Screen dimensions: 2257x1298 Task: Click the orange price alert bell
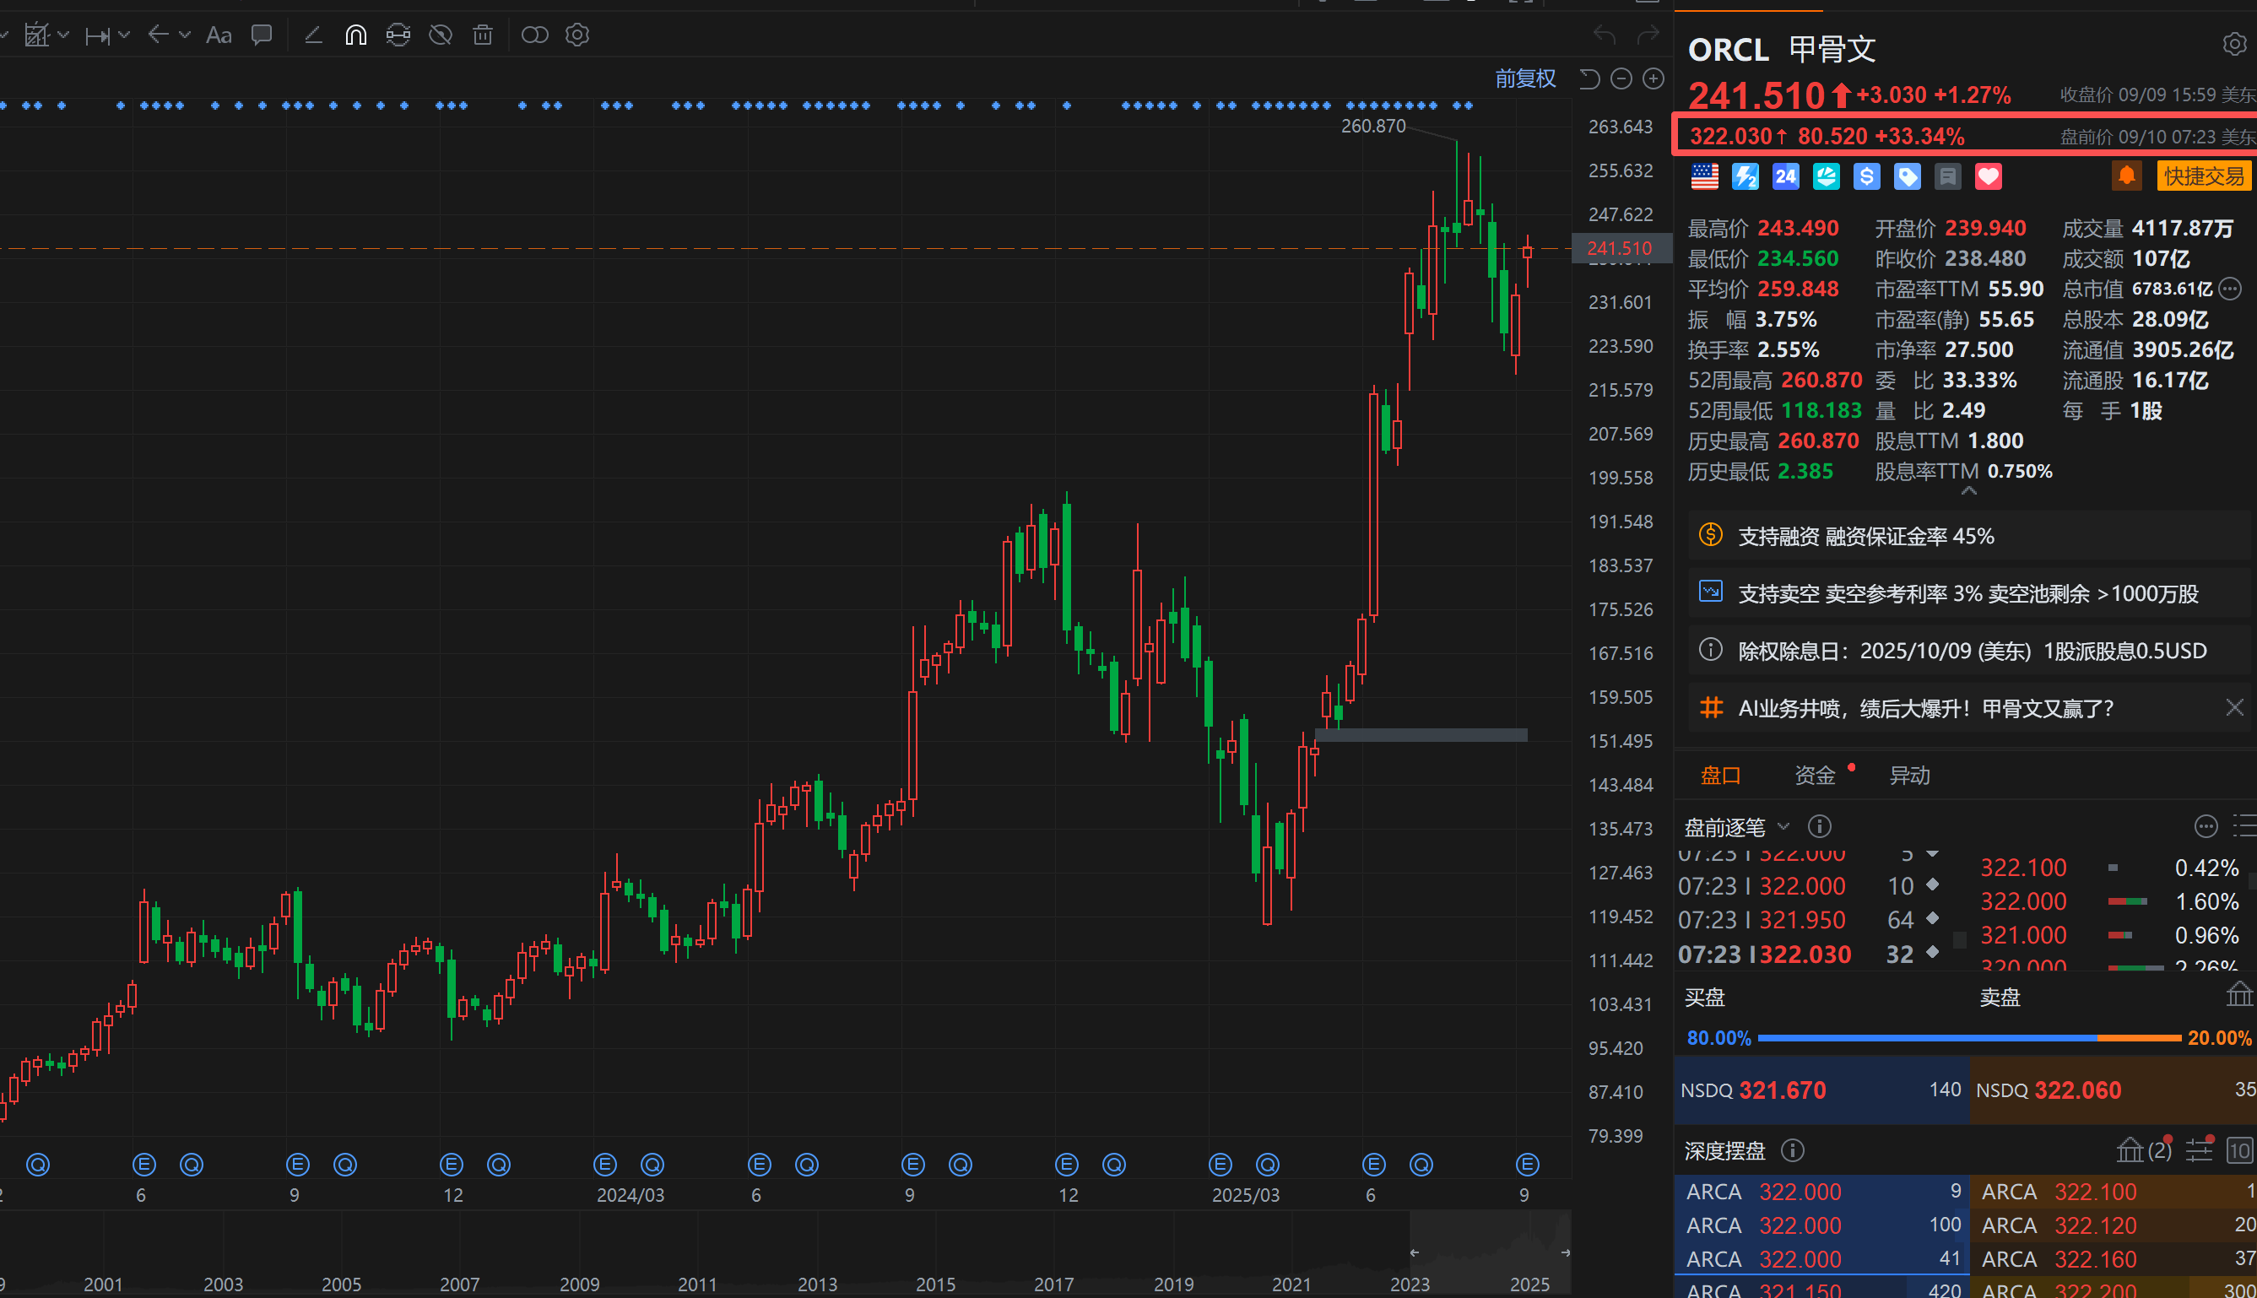2126,176
